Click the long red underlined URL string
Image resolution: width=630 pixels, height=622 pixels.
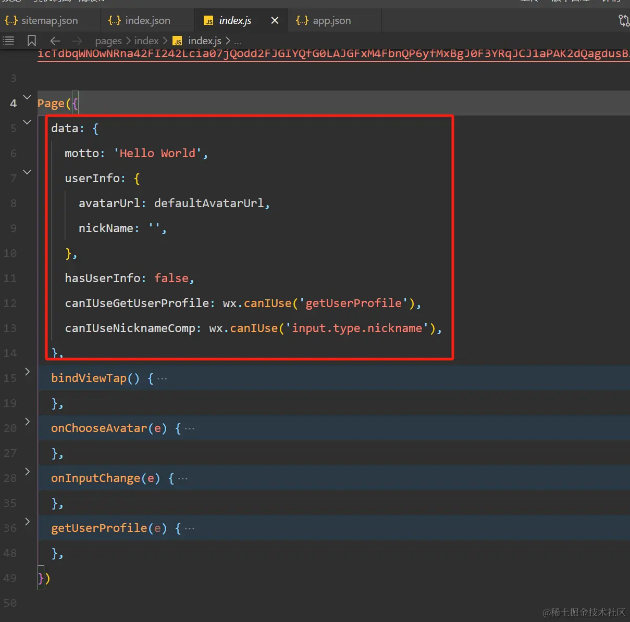pos(333,54)
